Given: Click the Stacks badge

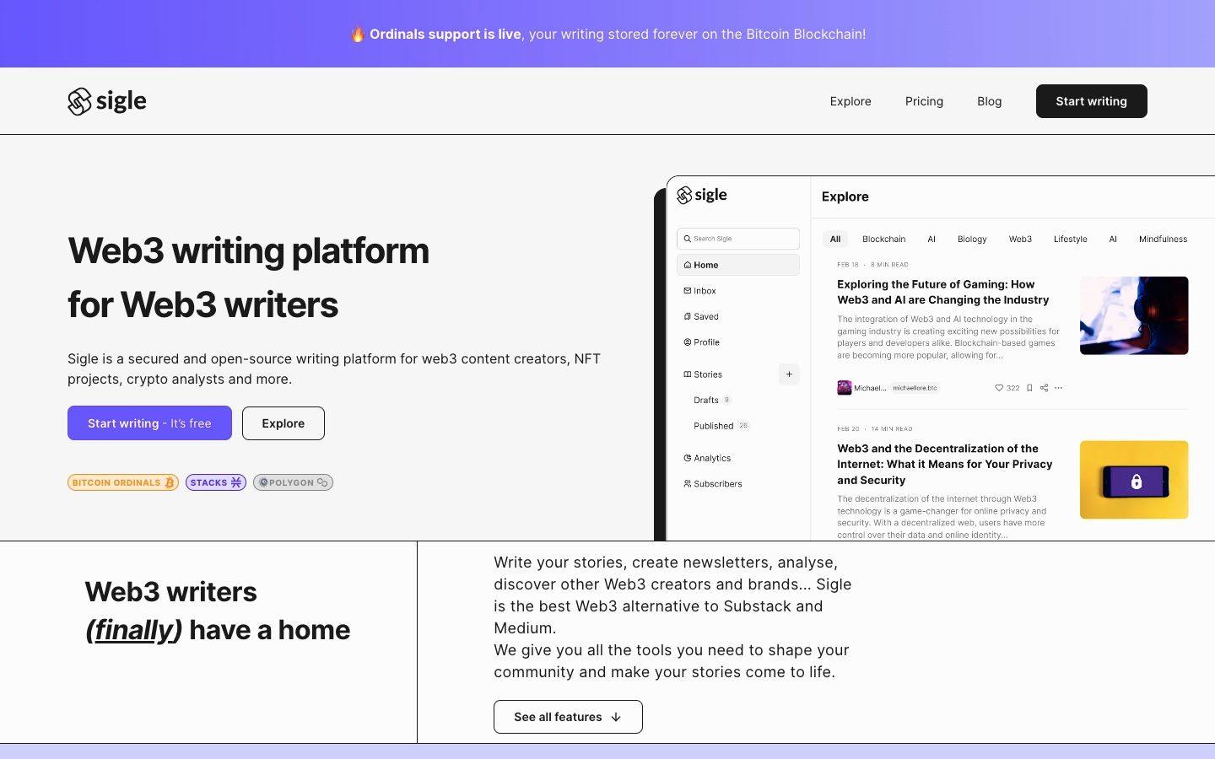Looking at the screenshot, I should (x=216, y=482).
